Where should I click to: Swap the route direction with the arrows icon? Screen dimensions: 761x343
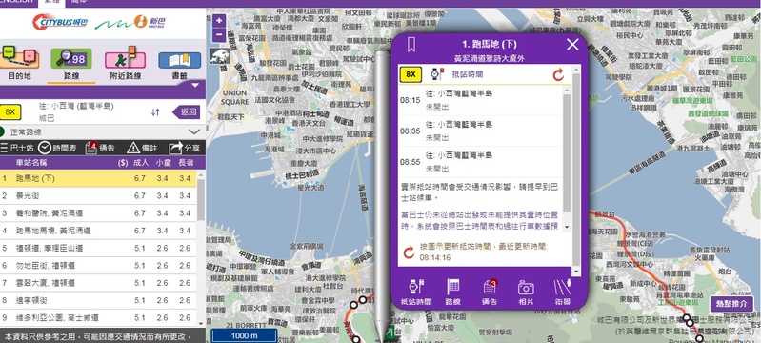tap(155, 112)
